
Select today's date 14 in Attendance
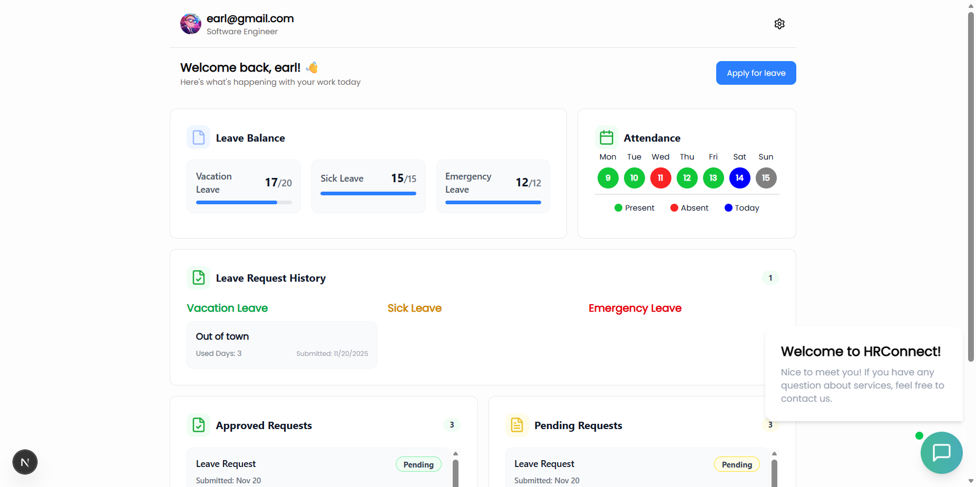(x=739, y=178)
